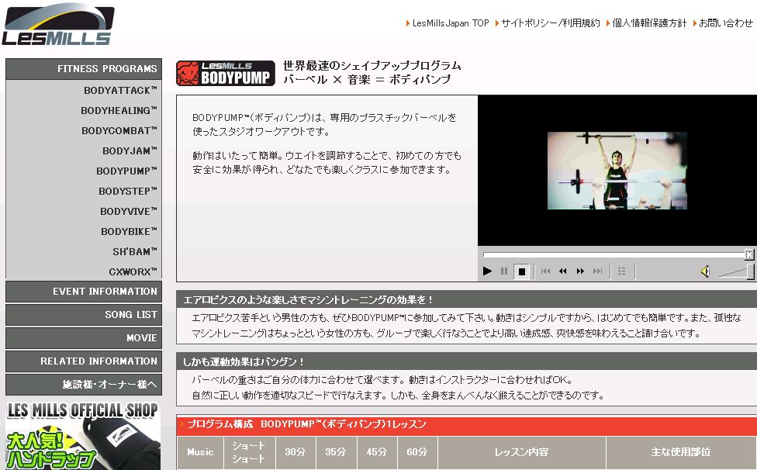Adjust the volume slider
The height and width of the screenshot is (470, 757).
[x=736, y=271]
